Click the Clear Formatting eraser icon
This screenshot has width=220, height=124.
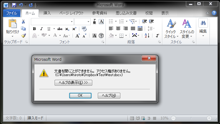84,29
